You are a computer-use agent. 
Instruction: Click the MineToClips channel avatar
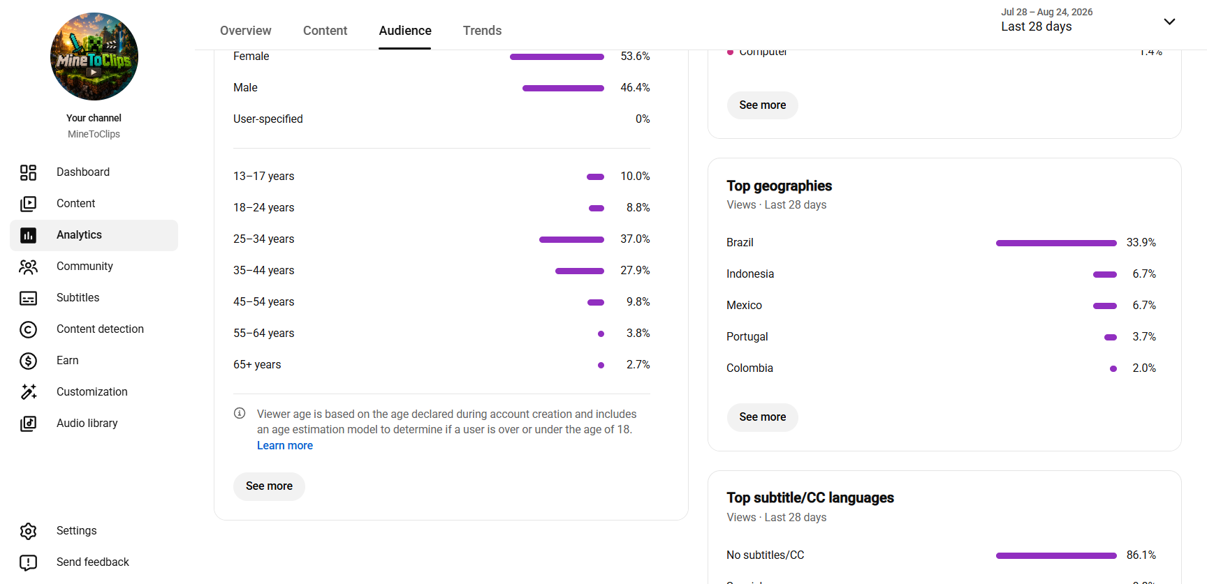[94, 57]
